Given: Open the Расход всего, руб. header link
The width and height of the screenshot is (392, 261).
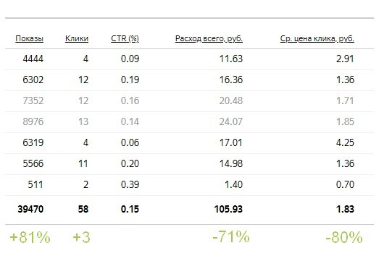Looking at the screenshot, I should pos(209,38).
